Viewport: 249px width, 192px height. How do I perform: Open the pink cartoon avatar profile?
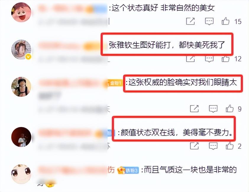click(x=21, y=12)
